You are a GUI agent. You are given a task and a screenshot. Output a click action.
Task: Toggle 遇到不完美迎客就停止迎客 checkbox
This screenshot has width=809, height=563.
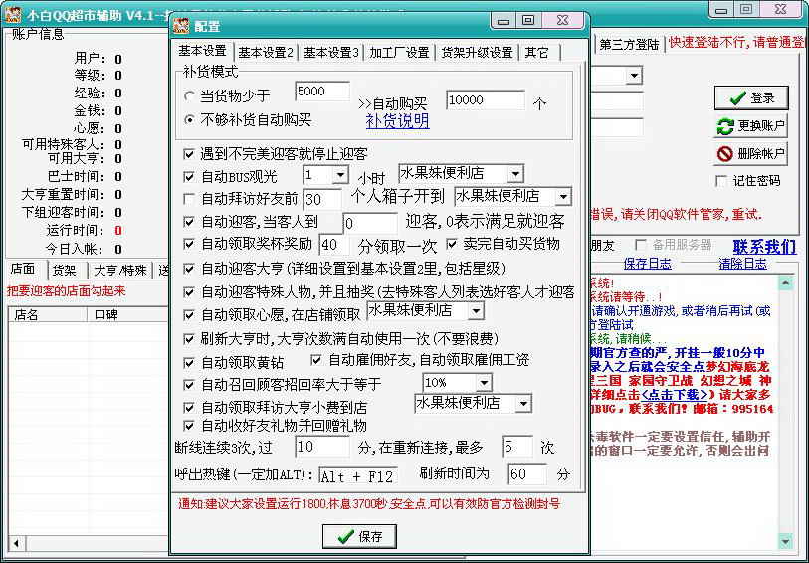(189, 153)
